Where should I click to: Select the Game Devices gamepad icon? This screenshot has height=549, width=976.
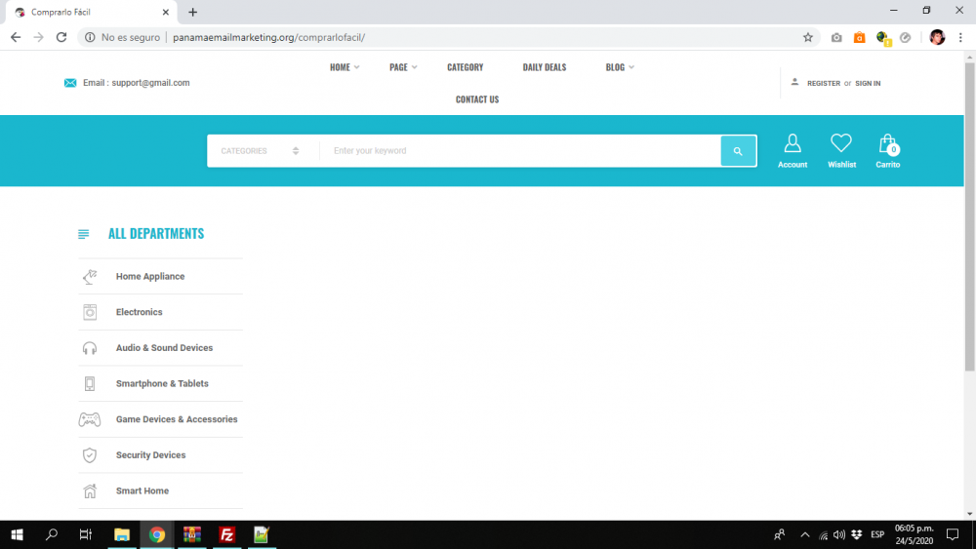90,419
